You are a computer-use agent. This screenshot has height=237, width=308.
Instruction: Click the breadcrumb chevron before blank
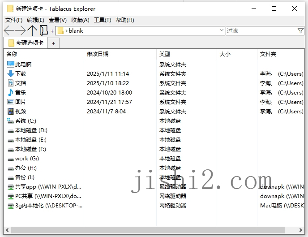(x=66, y=31)
